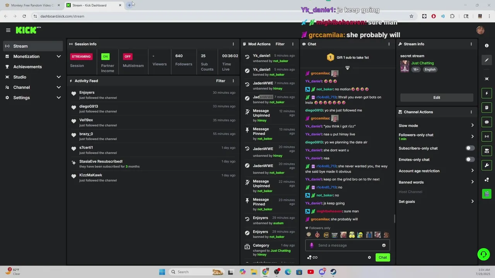Open Mod Actions three-dot options menu
495x278 pixels.
pyautogui.click(x=293, y=44)
